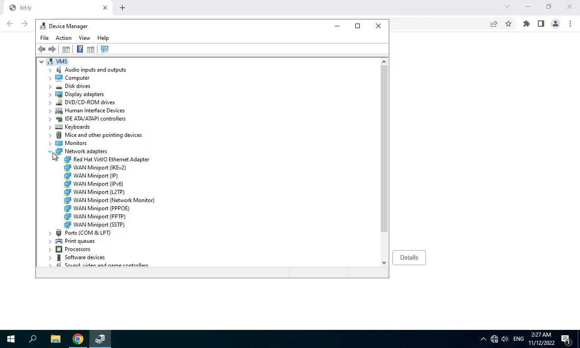The image size is (580, 348).
Task: Open the File menu
Action: click(x=44, y=38)
